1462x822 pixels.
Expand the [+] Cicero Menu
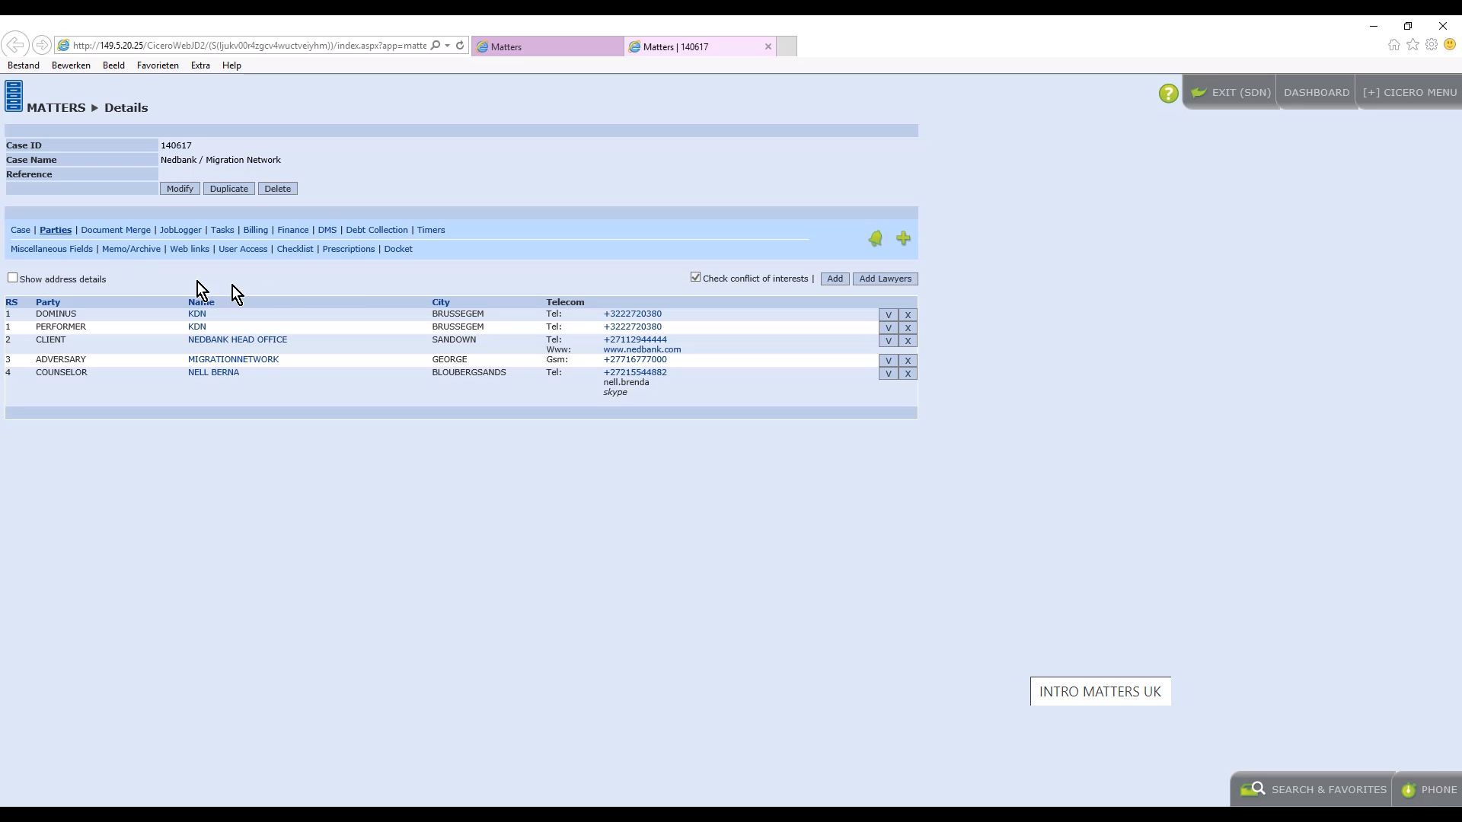[1409, 92]
